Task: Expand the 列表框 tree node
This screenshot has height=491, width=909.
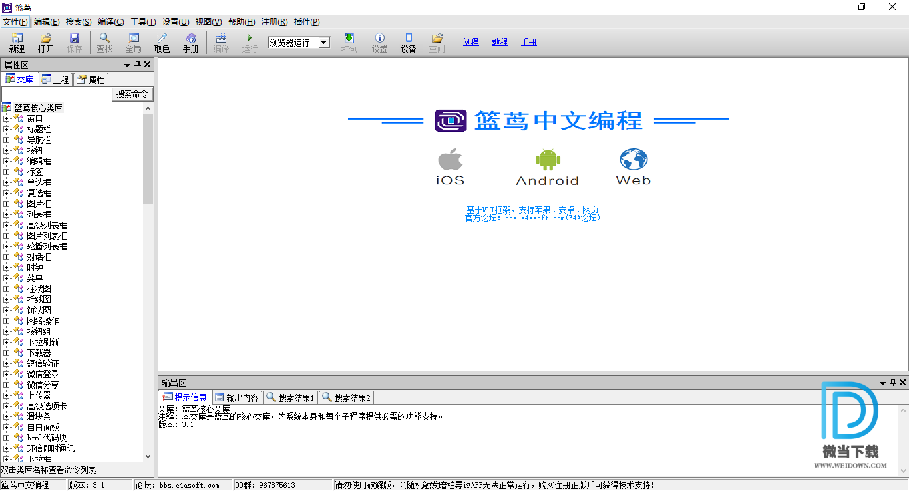Action: pos(6,214)
